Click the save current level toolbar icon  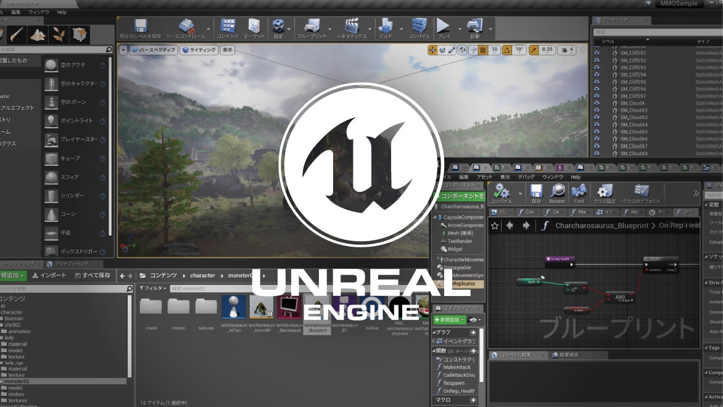[x=141, y=28]
